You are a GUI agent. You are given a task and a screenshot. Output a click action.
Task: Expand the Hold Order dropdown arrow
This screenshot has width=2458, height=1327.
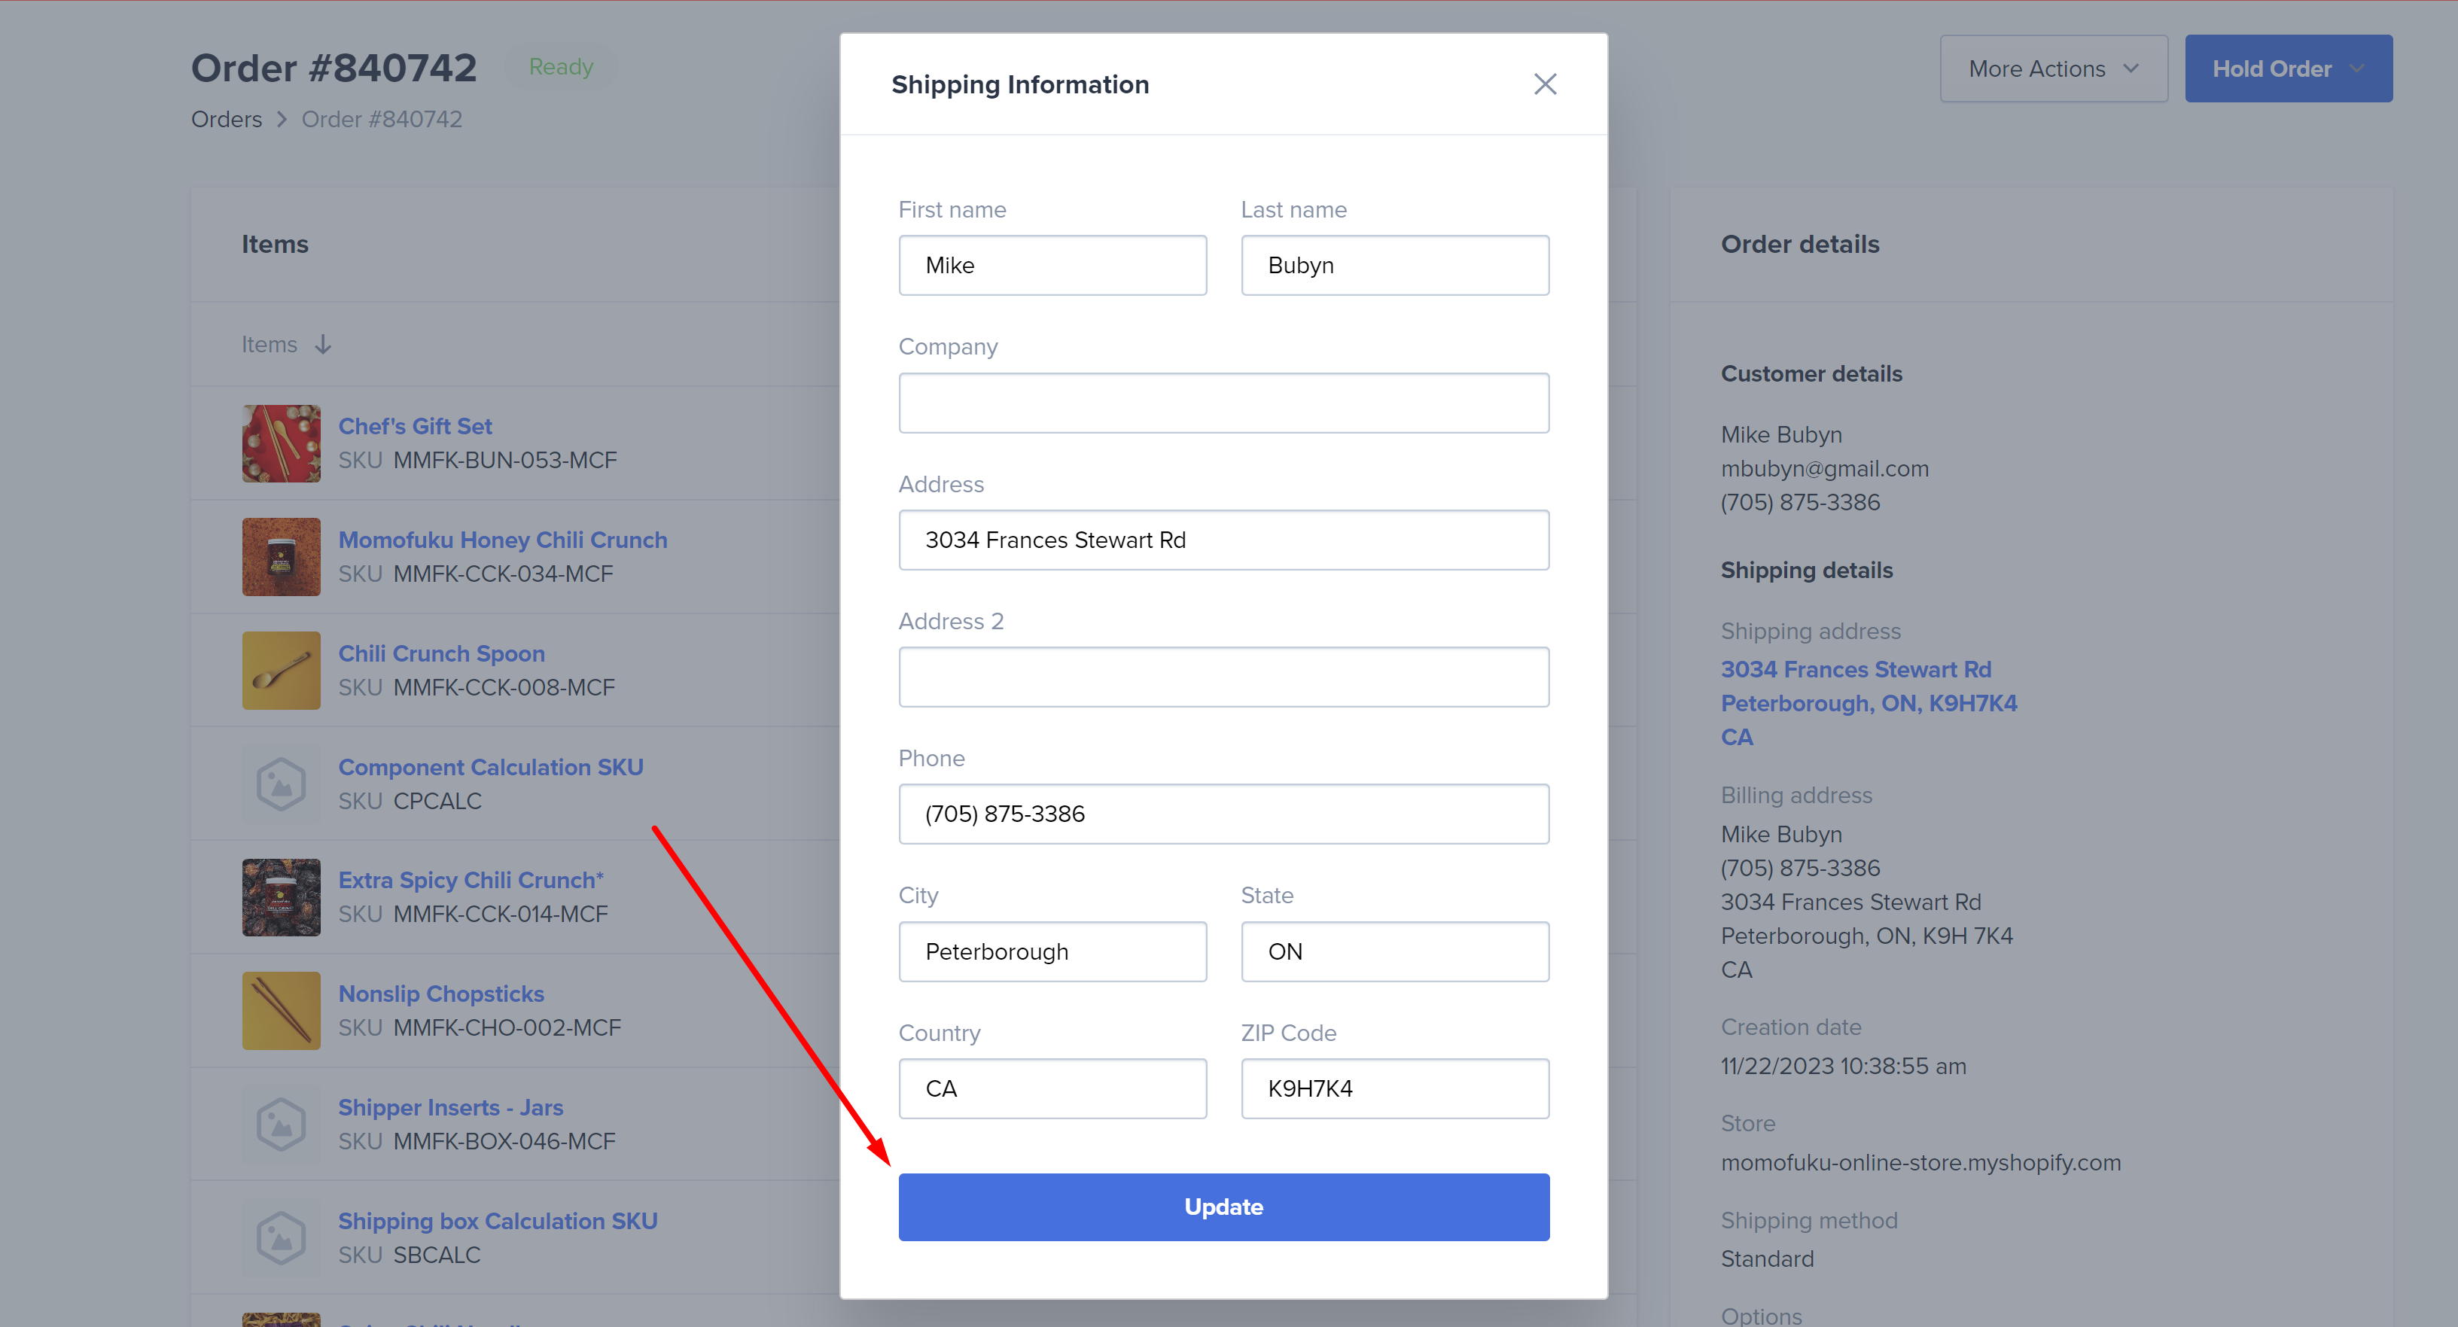coord(2358,68)
